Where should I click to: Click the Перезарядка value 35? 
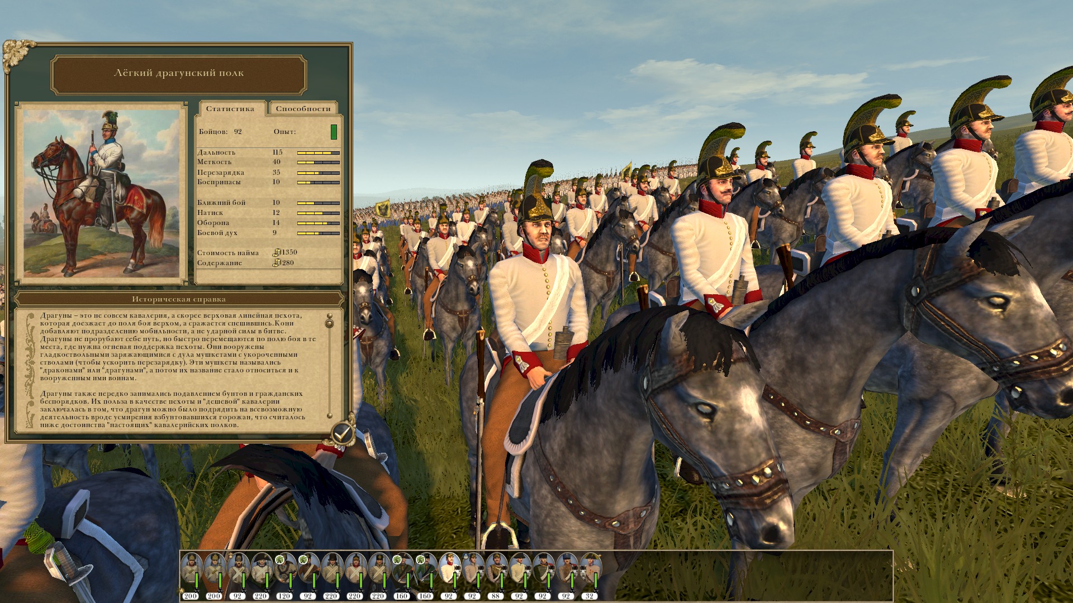277,173
